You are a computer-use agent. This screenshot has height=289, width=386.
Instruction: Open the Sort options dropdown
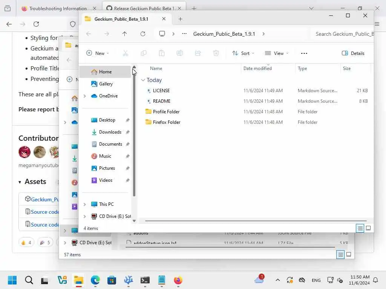243,53
